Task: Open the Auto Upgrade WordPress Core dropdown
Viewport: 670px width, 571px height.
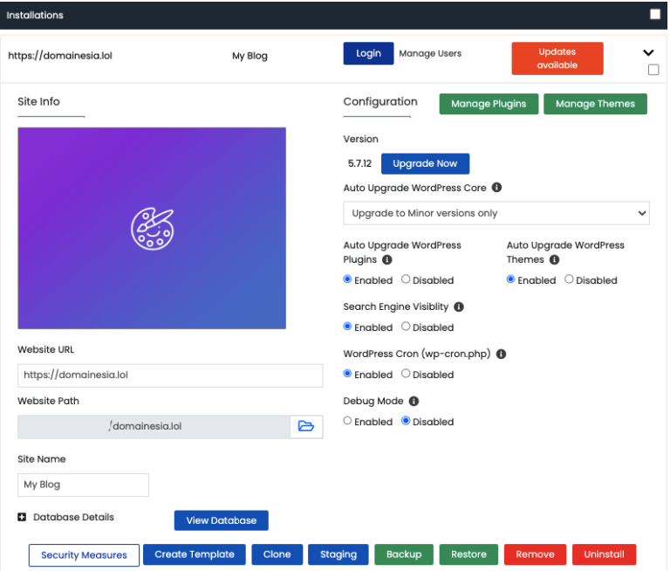Action: click(496, 213)
